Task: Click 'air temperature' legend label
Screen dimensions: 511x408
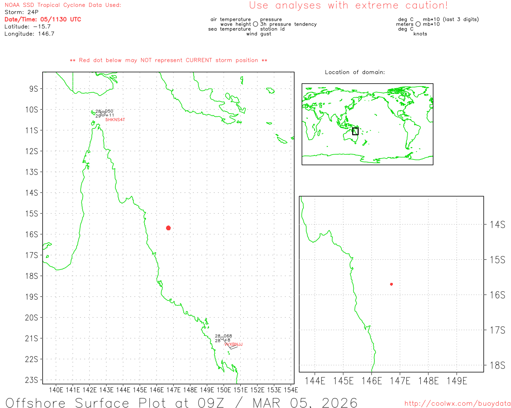Action: tap(231, 20)
